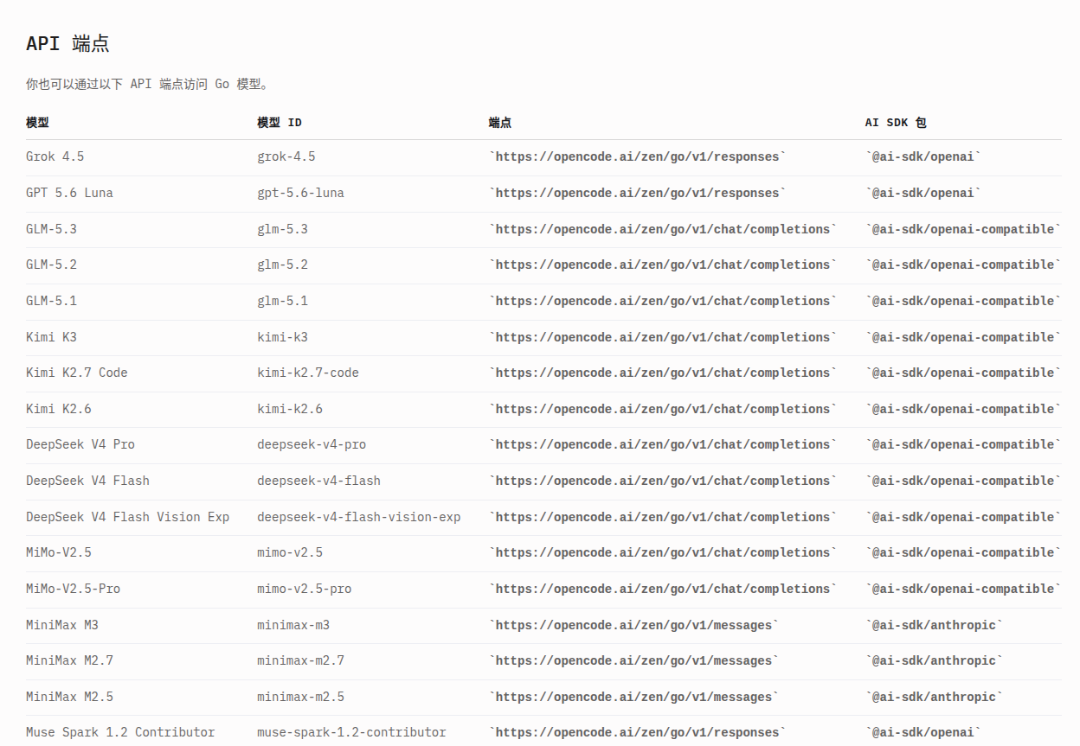Image resolution: width=1080 pixels, height=746 pixels.
Task: Click the 'AI SDK 包' column header
Action: click(896, 123)
